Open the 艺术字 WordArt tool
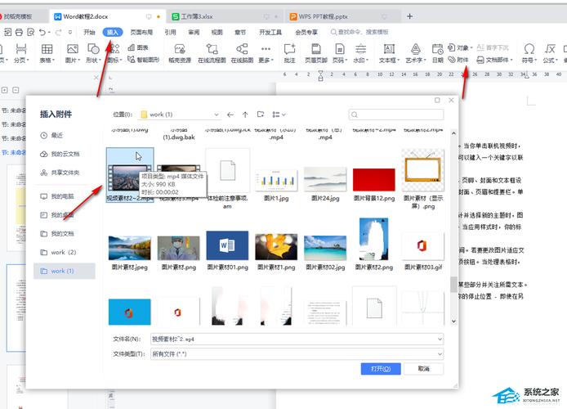Viewport: 567px width, 409px height. click(x=415, y=53)
